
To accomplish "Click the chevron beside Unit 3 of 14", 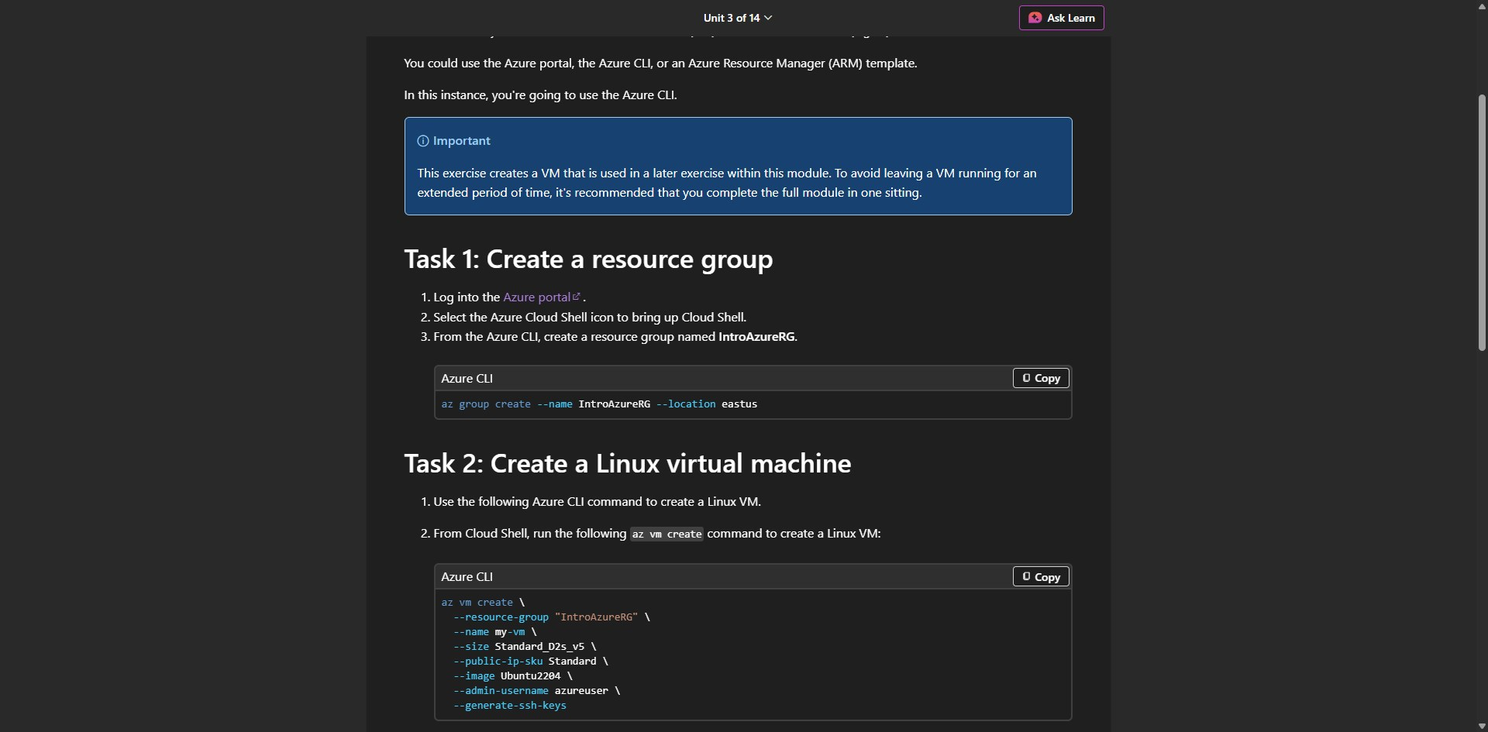I will click(x=768, y=18).
